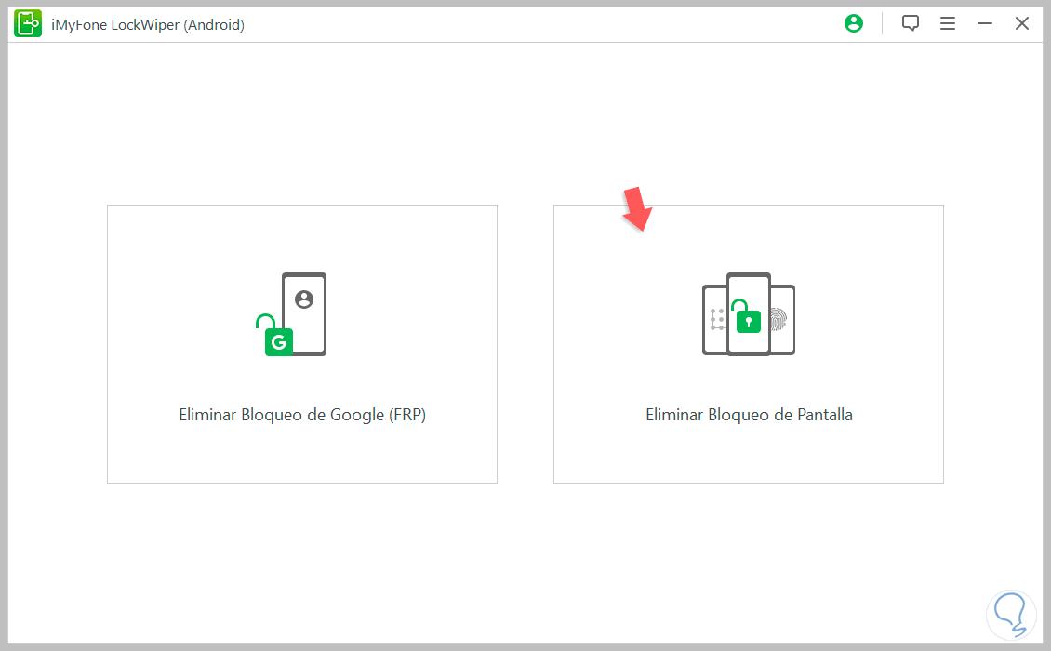
Task: Minimize the LockWiper window
Action: tap(985, 24)
